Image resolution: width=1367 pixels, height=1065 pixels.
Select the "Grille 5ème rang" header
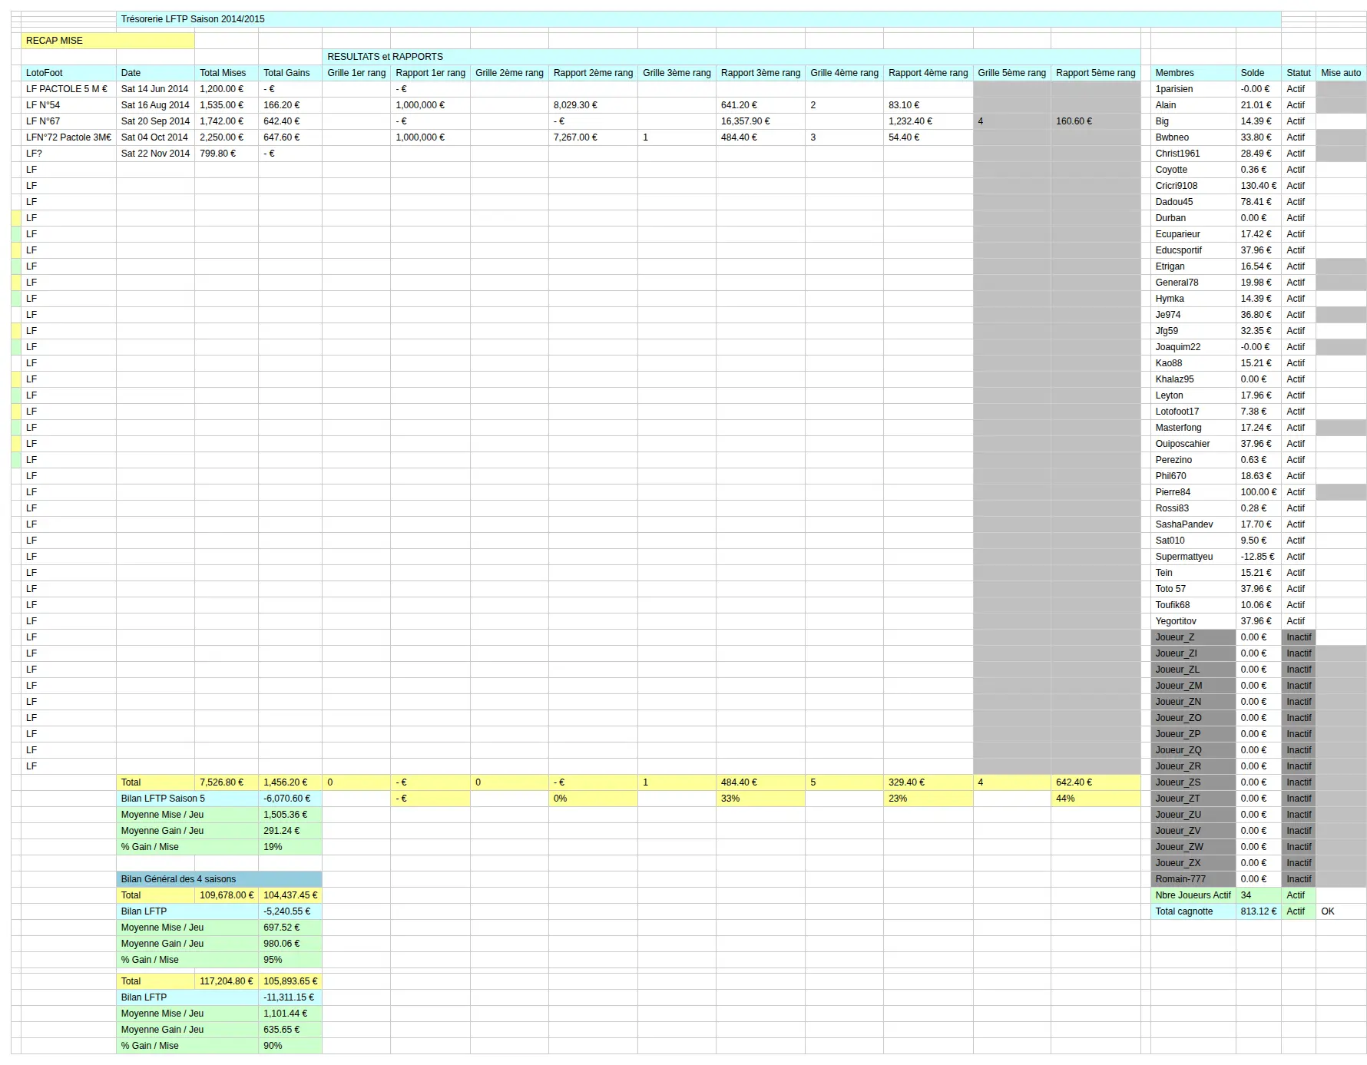click(1011, 73)
